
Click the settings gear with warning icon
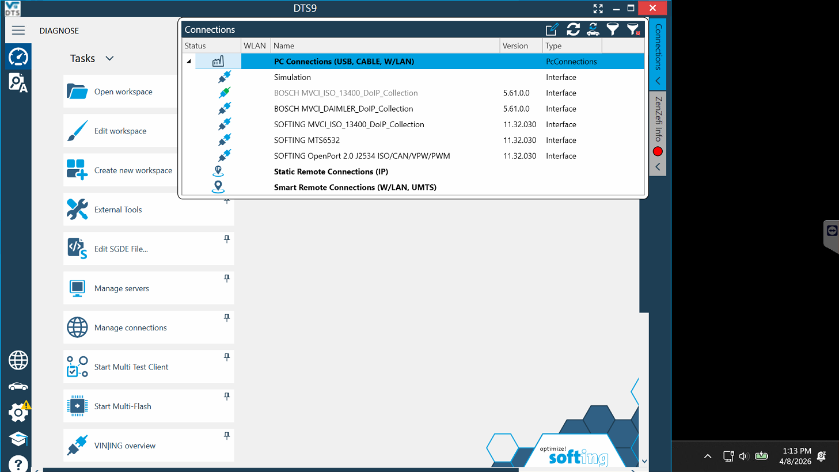(x=18, y=412)
